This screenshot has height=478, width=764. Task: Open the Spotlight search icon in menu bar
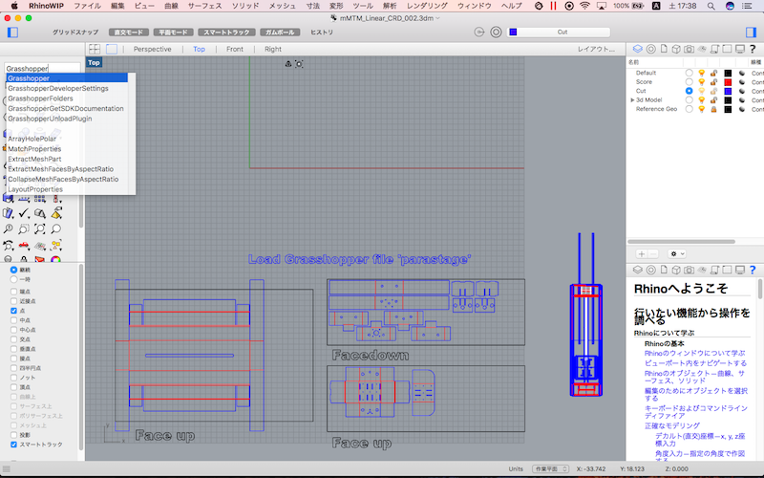[711, 6]
